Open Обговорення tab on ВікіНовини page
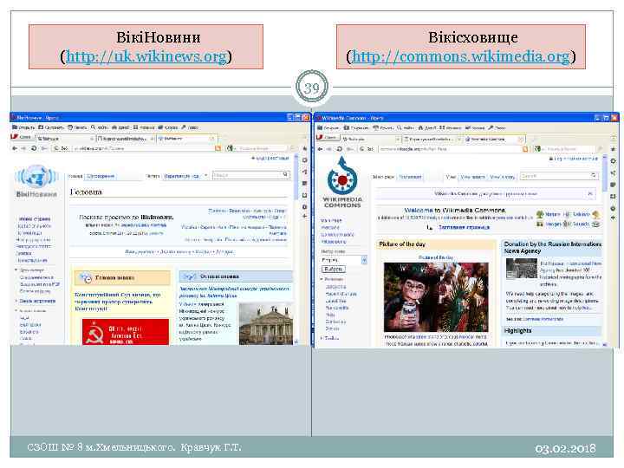 (101, 176)
